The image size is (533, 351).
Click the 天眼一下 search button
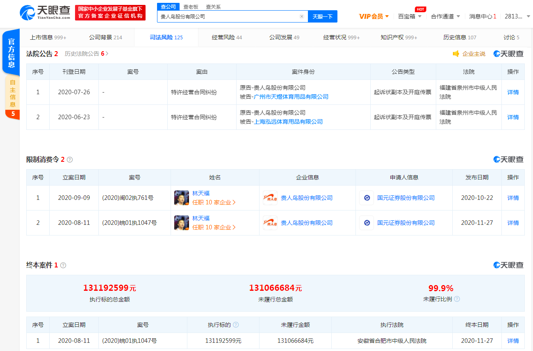tap(322, 17)
